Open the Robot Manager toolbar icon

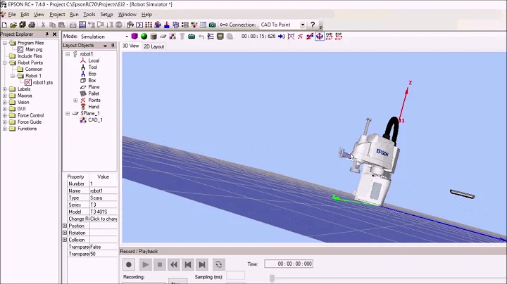(130, 25)
